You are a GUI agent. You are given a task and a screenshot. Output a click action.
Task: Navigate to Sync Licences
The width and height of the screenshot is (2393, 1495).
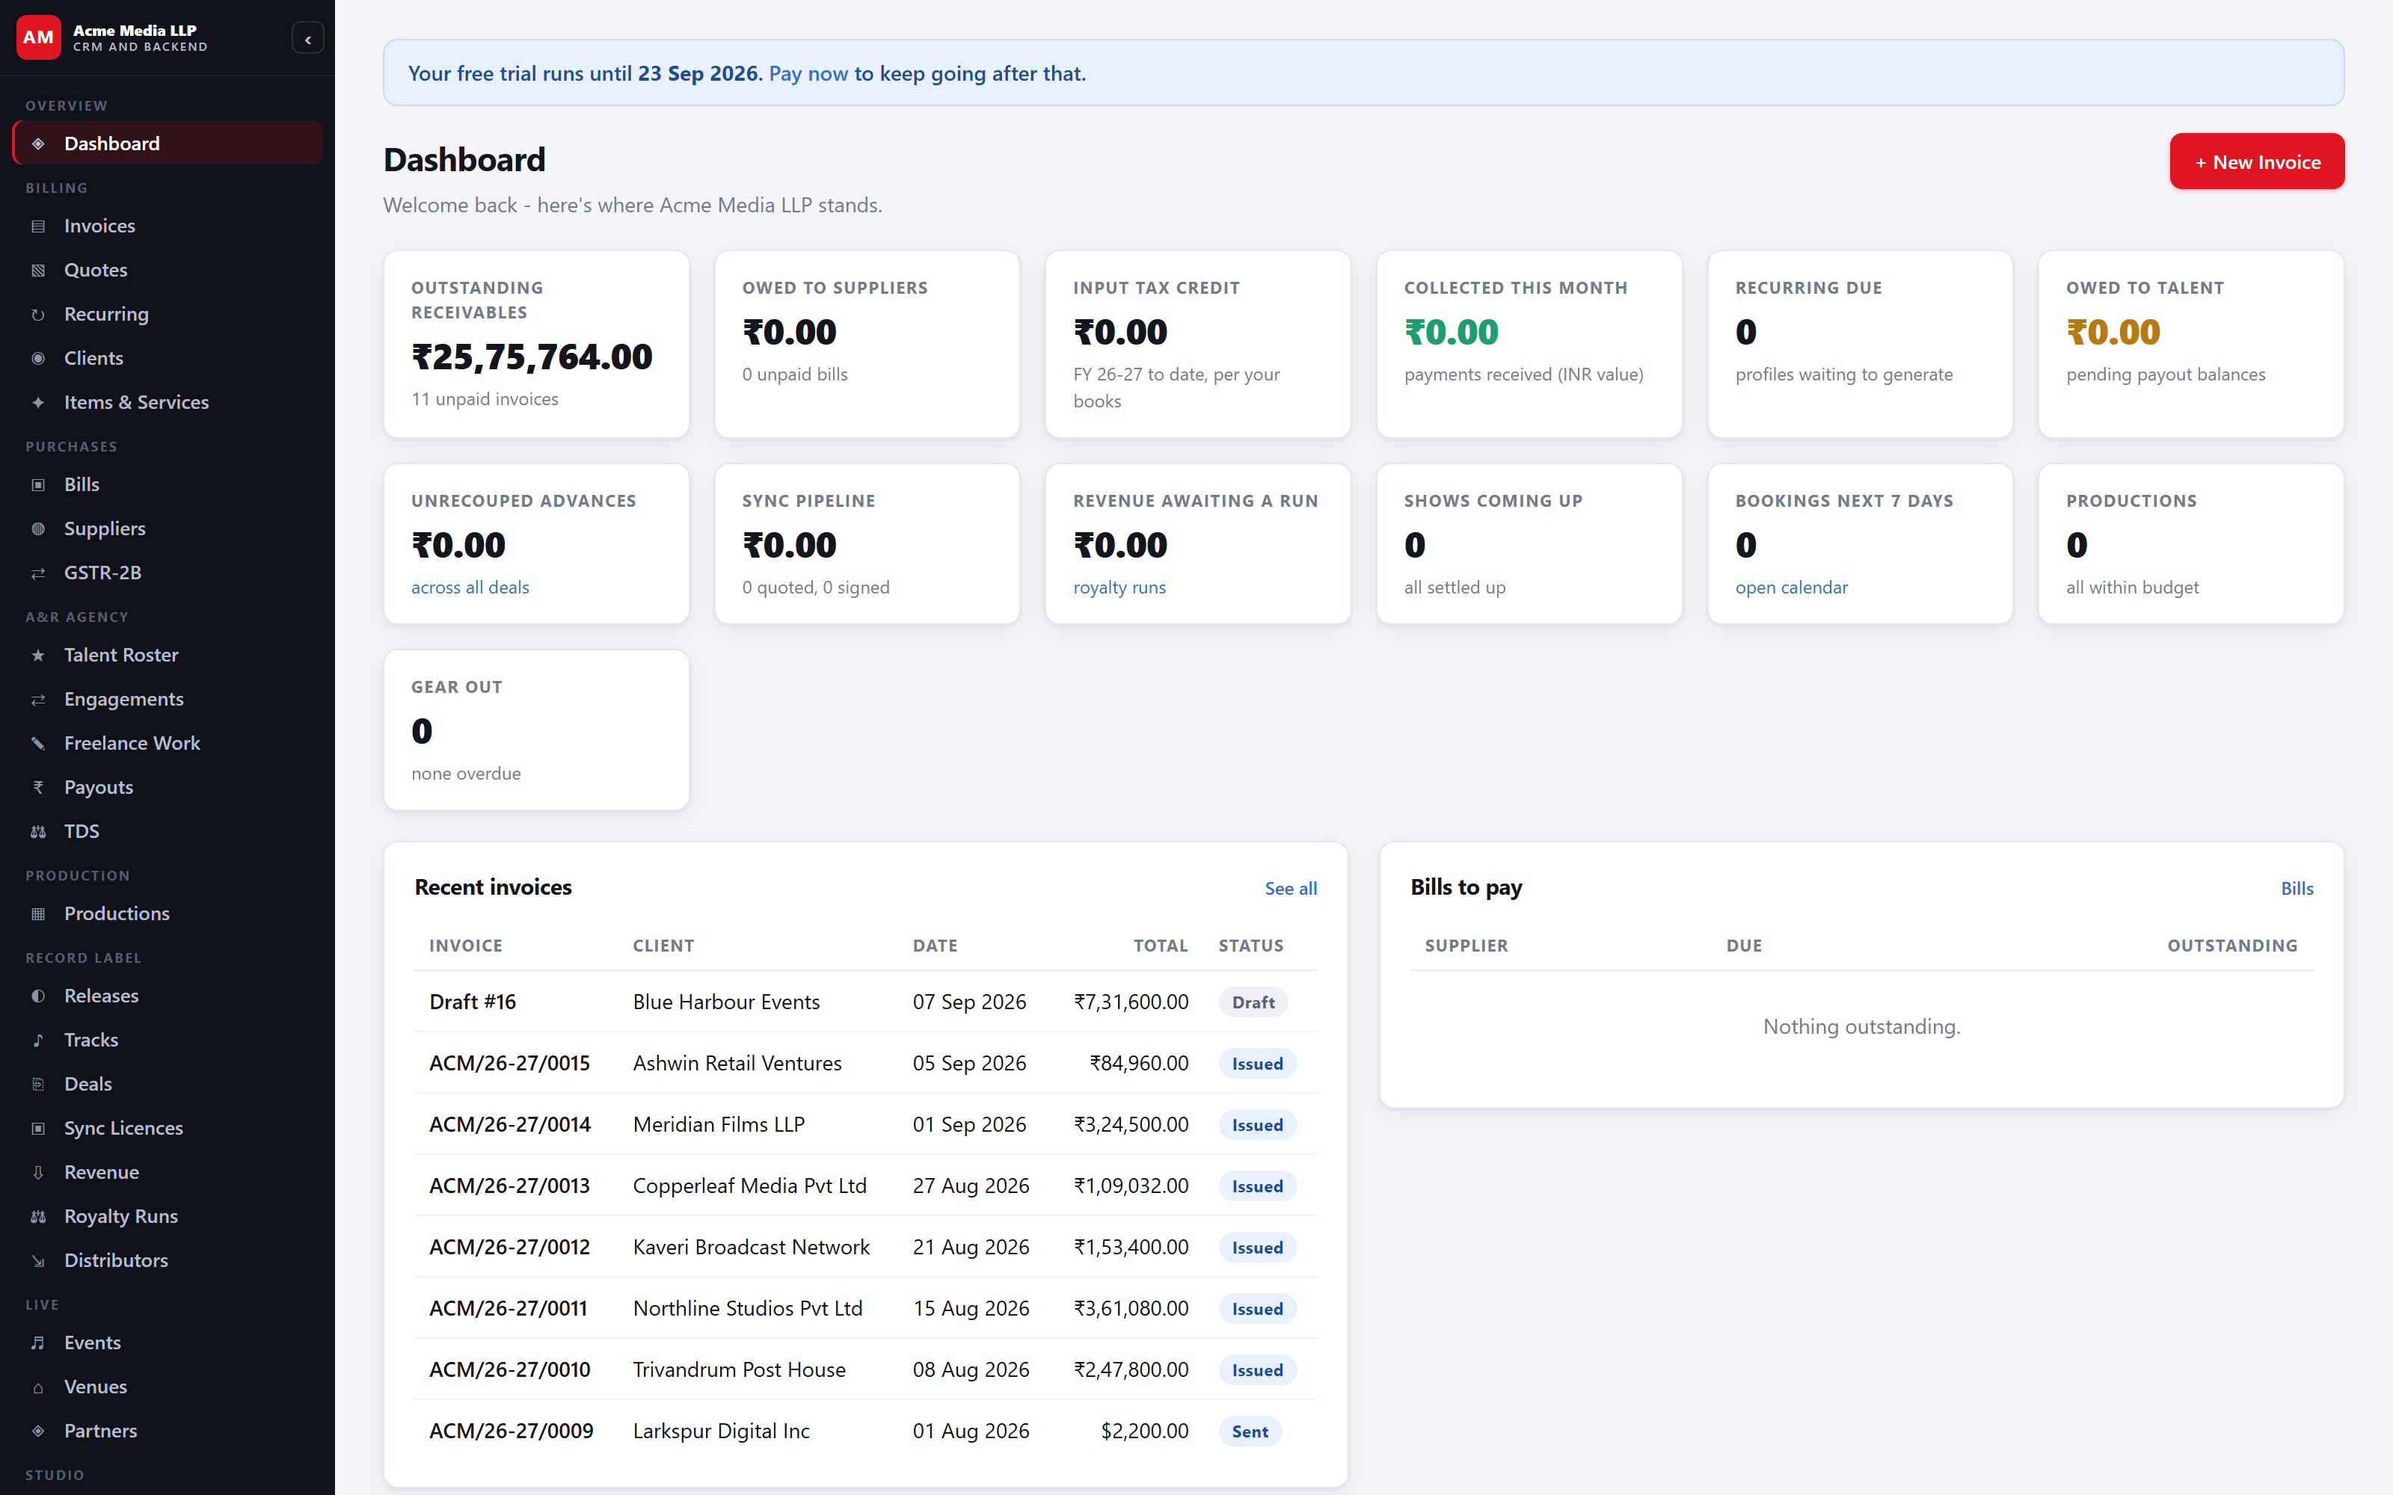pyautogui.click(x=167, y=1128)
